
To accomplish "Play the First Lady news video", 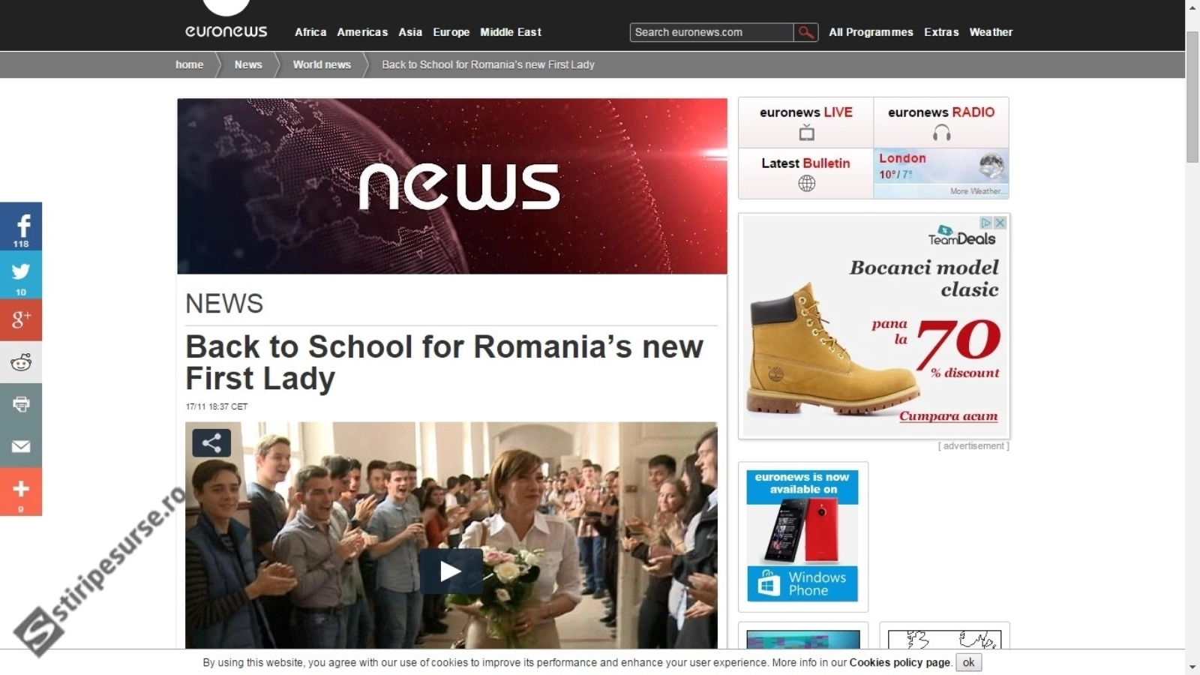I will tap(451, 571).
